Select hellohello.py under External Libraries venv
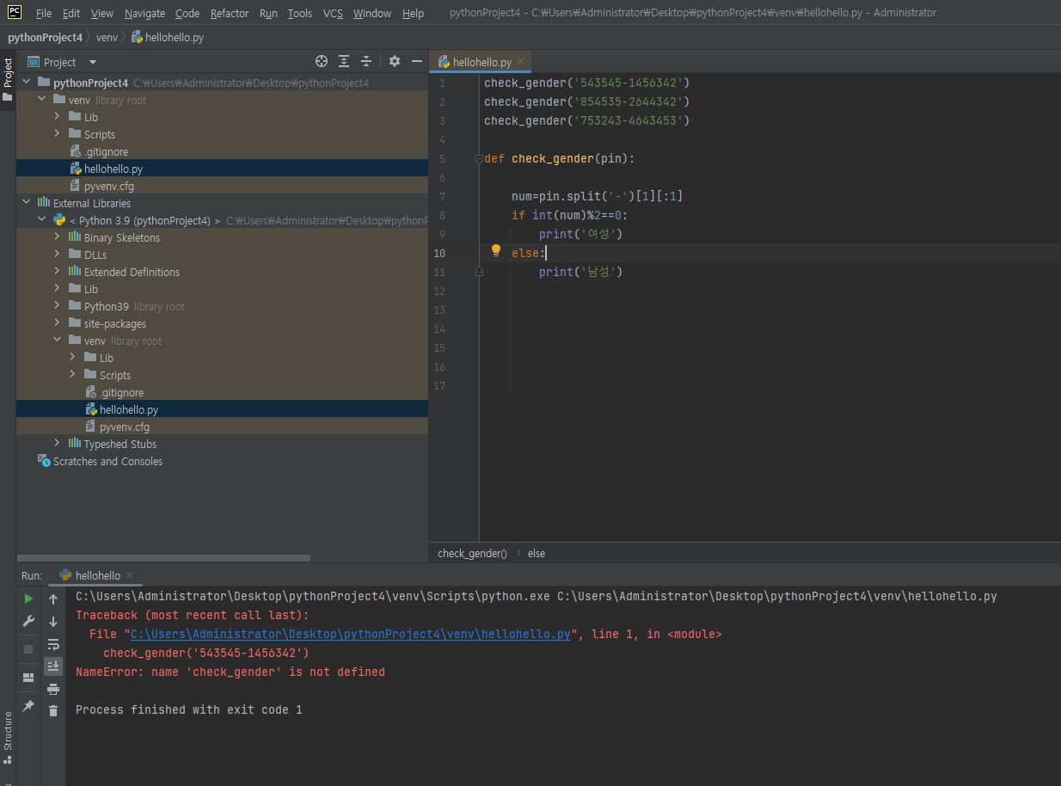Screen dimensions: 1061x786 [129, 409]
